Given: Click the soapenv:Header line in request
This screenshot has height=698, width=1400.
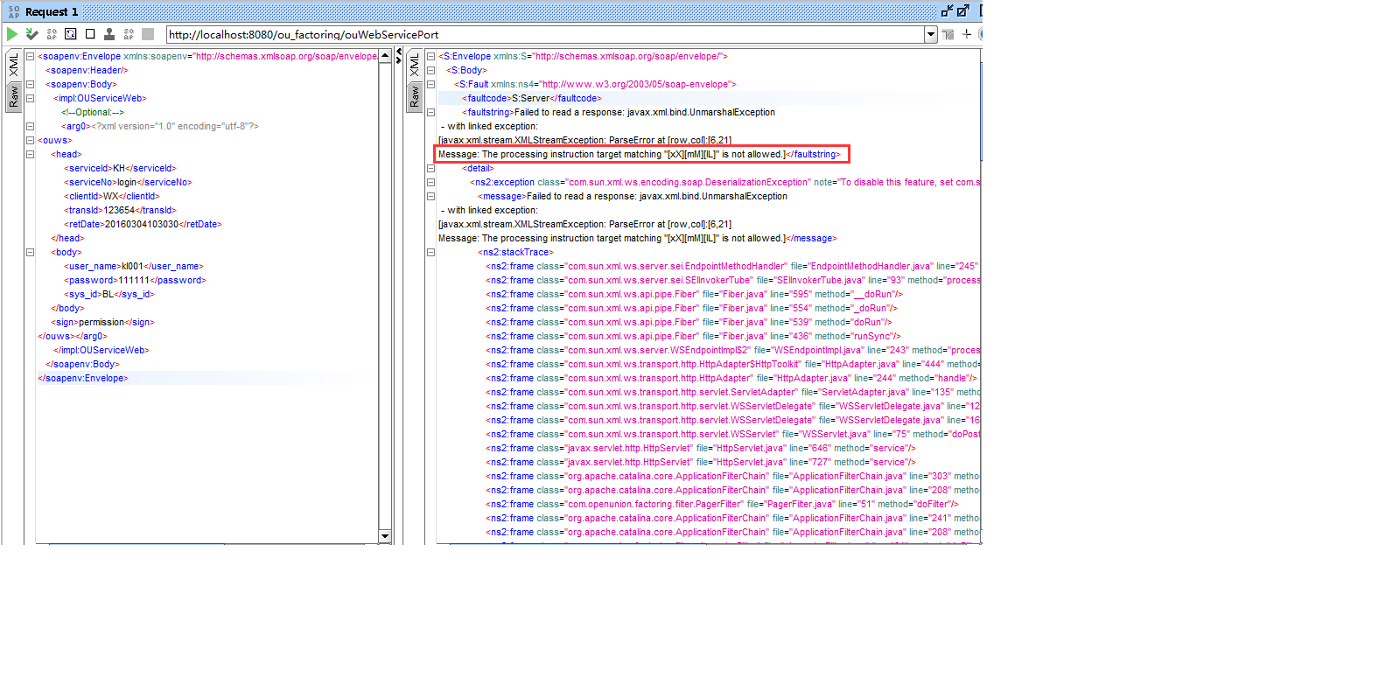Looking at the screenshot, I should 87,70.
